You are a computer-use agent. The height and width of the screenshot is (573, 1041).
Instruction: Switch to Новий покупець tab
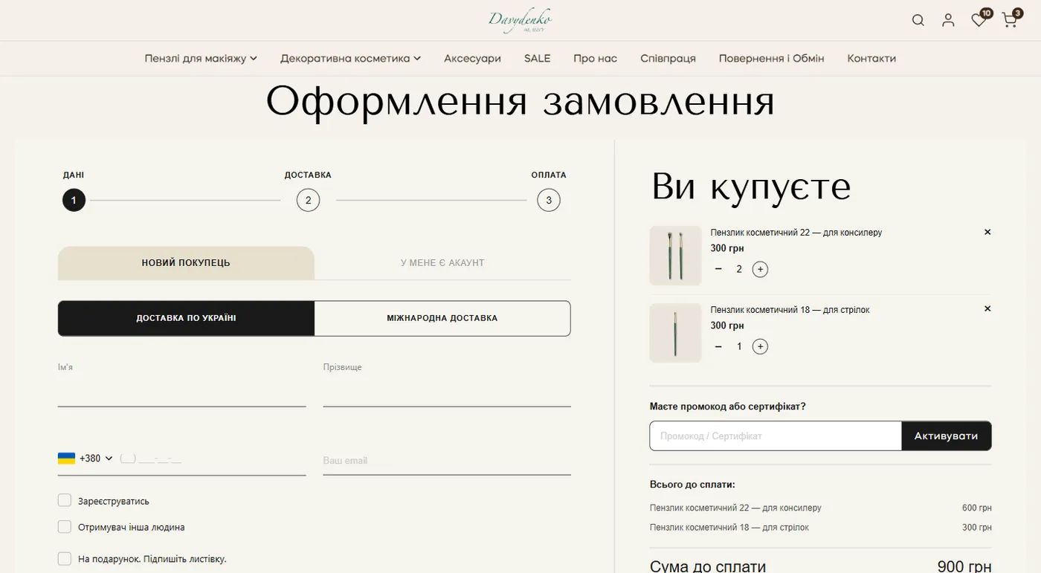pos(186,263)
